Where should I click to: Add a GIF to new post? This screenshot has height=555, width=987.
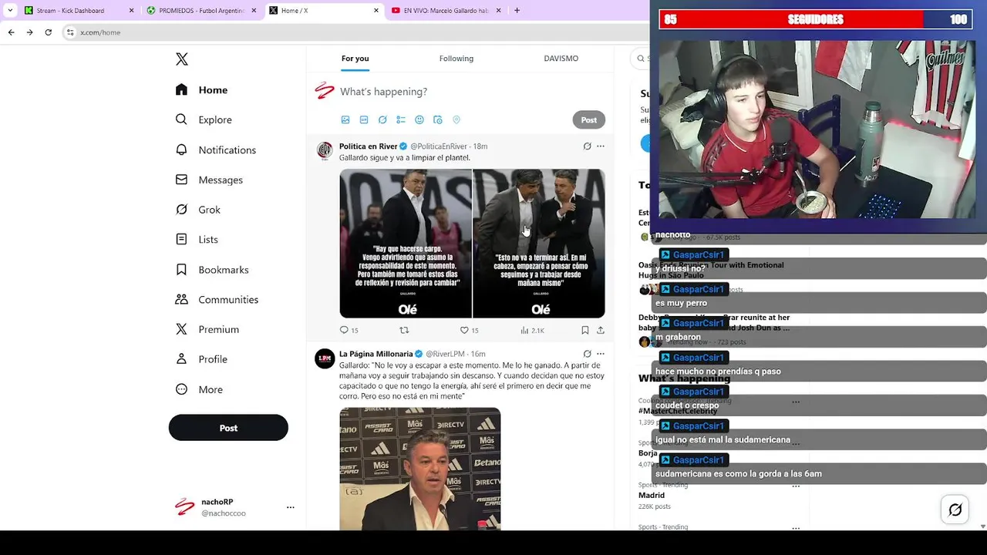point(364,119)
